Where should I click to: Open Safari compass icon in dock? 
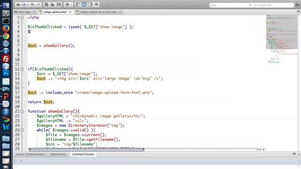click(6, 44)
